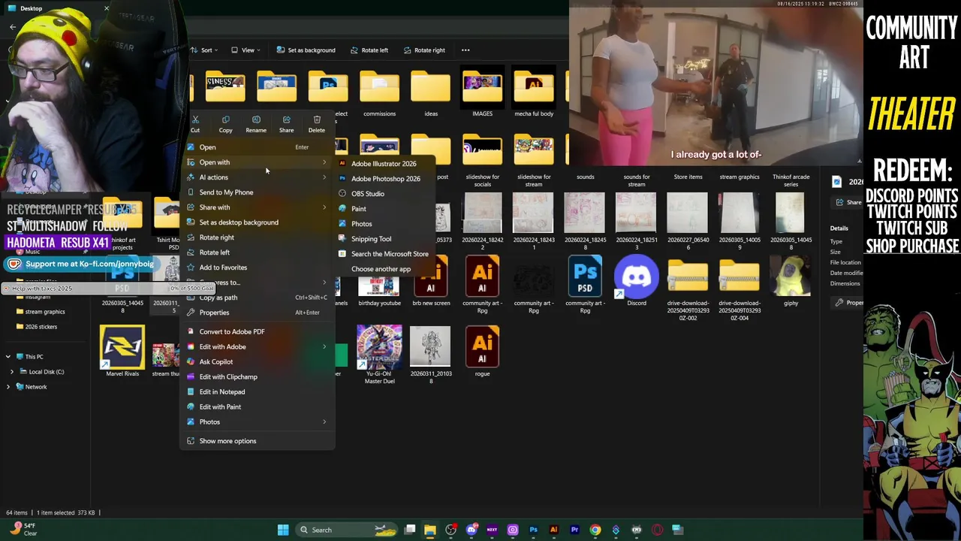
Task: Select Ask Copilot
Action: (257, 361)
